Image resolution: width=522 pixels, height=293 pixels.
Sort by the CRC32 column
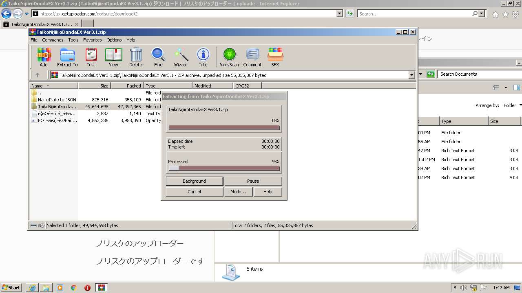click(247, 86)
